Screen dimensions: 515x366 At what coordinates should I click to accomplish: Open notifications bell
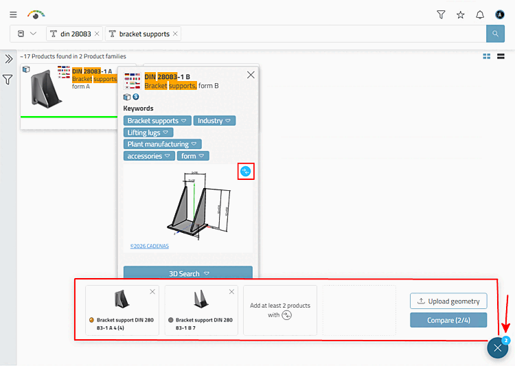click(480, 15)
